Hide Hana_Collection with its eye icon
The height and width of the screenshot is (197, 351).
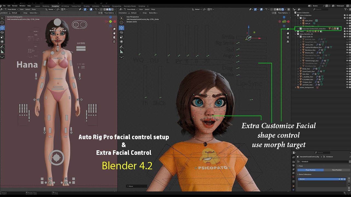click(347, 15)
